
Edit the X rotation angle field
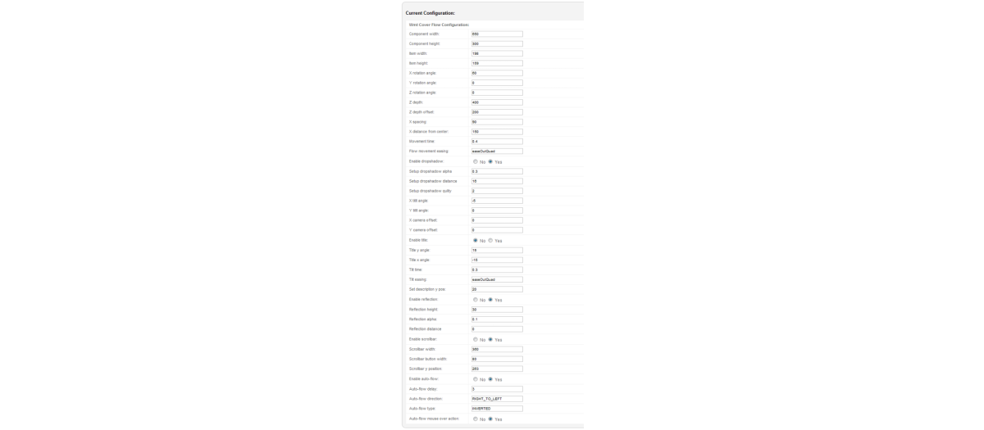496,73
